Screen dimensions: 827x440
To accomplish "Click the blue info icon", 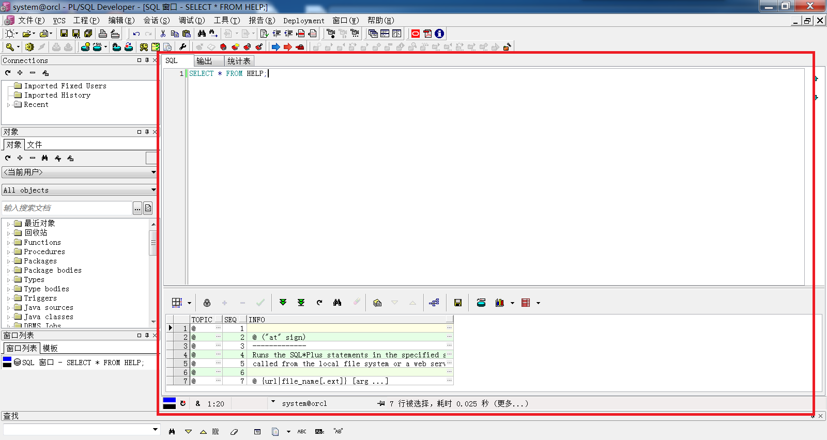I will tap(439, 34).
